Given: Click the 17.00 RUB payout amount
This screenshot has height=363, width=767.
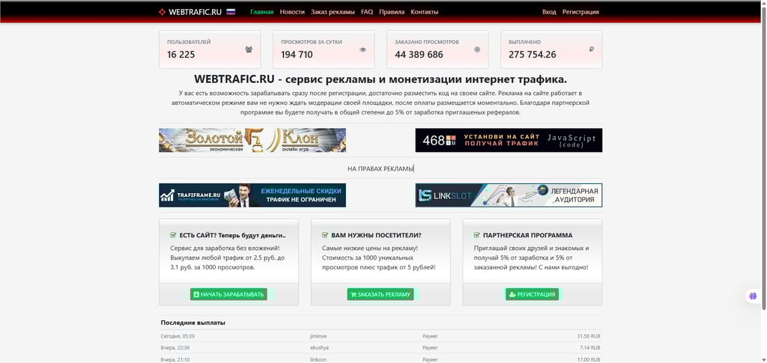Looking at the screenshot, I should click(589, 359).
